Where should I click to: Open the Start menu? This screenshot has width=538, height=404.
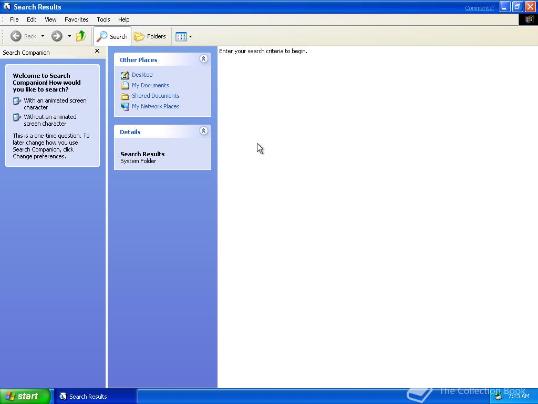pyautogui.click(x=25, y=396)
